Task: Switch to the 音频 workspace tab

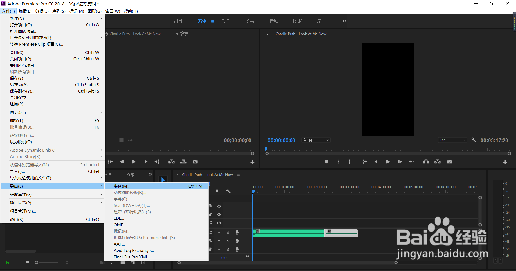Action: pos(274,21)
